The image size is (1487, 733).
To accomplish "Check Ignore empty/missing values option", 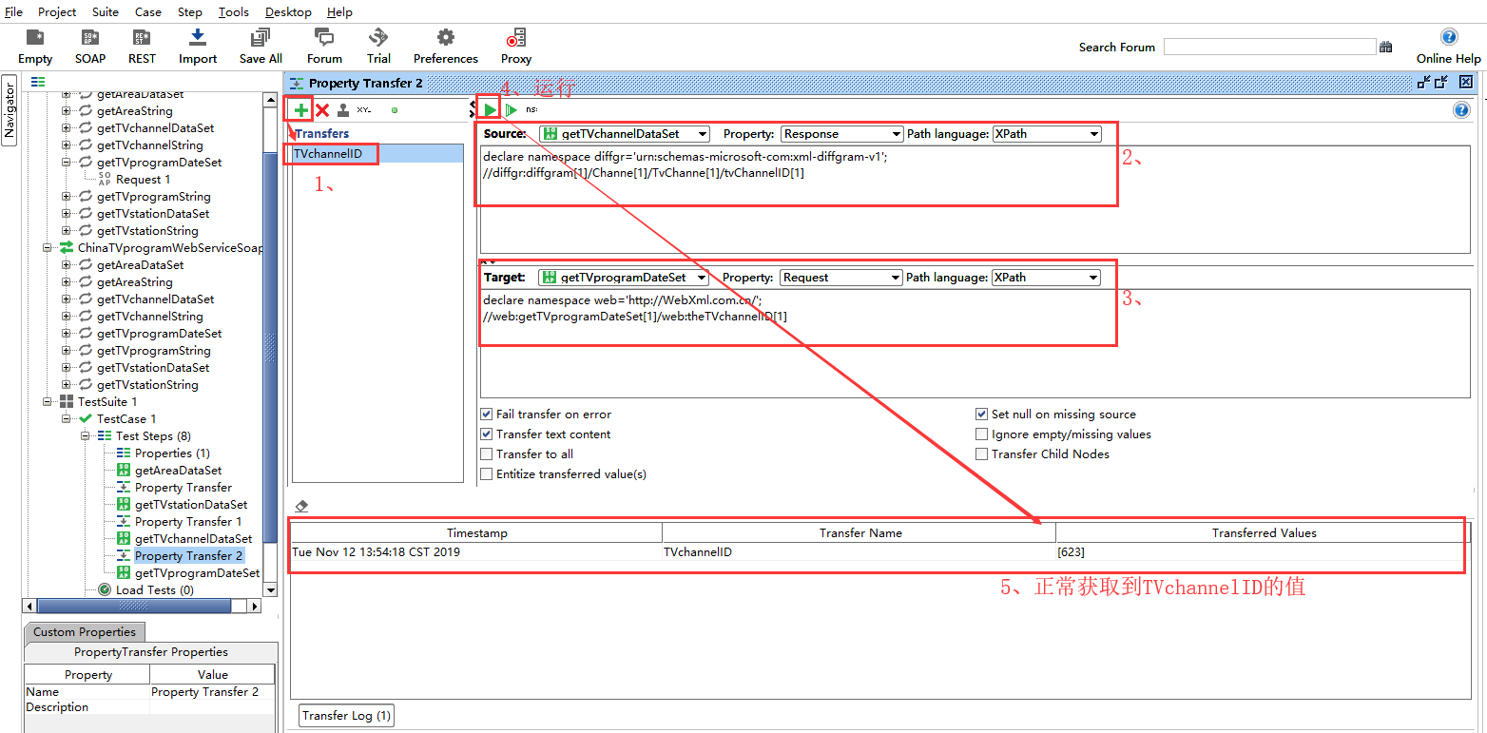I will pyautogui.click(x=982, y=434).
